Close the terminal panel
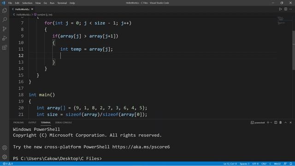This screenshot has height=166, width=295. [290, 123]
